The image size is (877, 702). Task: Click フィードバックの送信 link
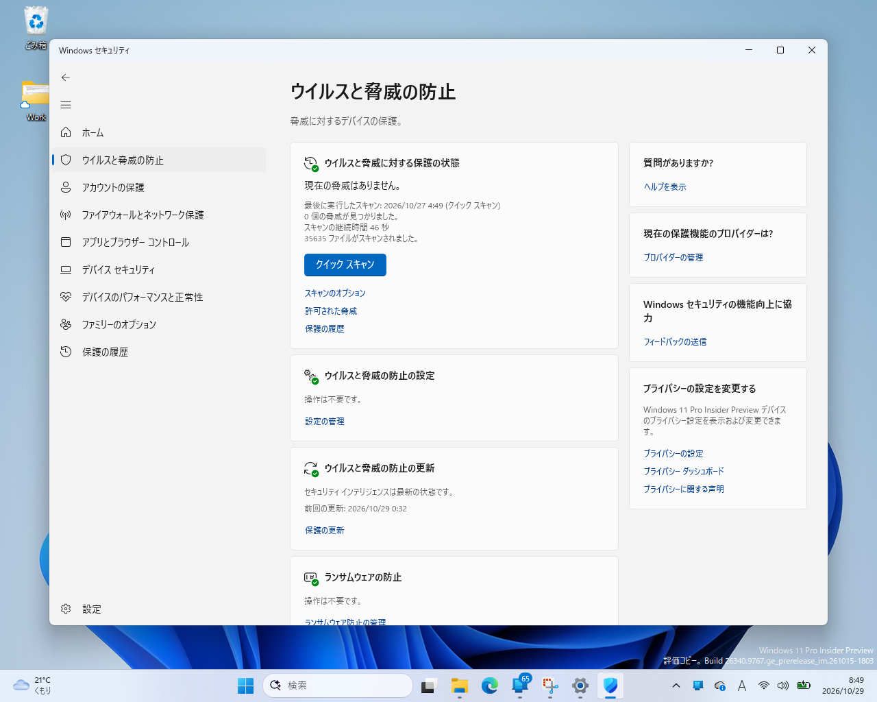tap(675, 341)
